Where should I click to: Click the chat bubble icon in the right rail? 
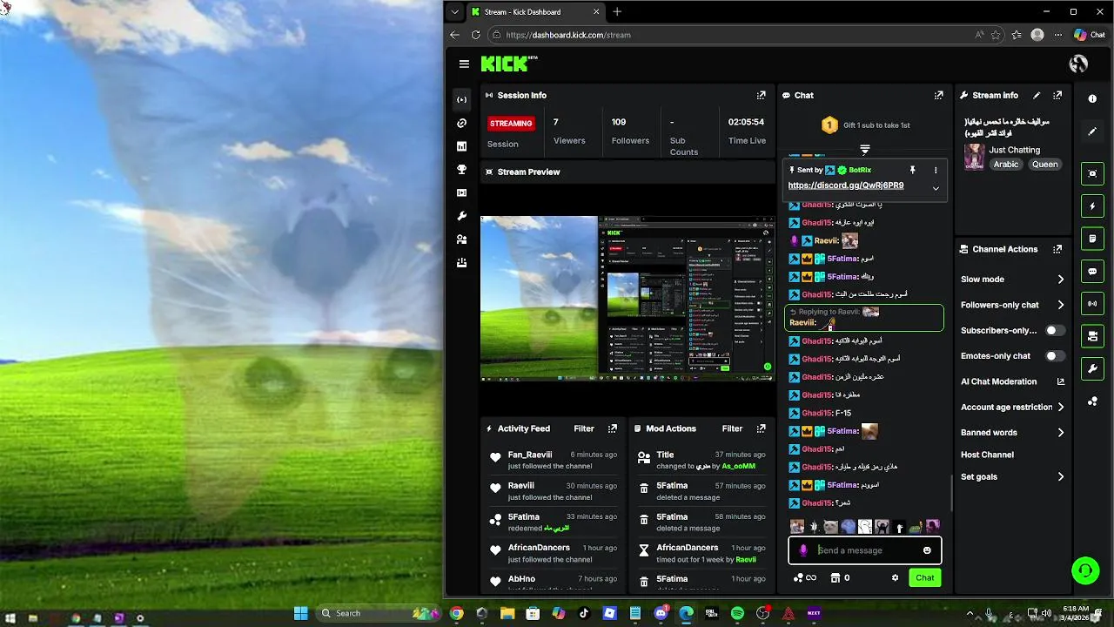(1092, 271)
